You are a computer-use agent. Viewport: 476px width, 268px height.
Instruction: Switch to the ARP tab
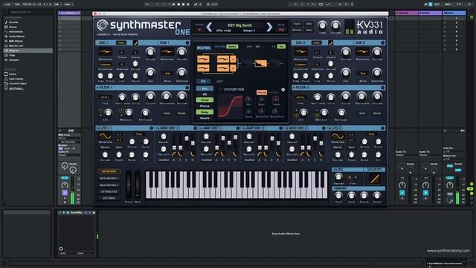(219, 81)
